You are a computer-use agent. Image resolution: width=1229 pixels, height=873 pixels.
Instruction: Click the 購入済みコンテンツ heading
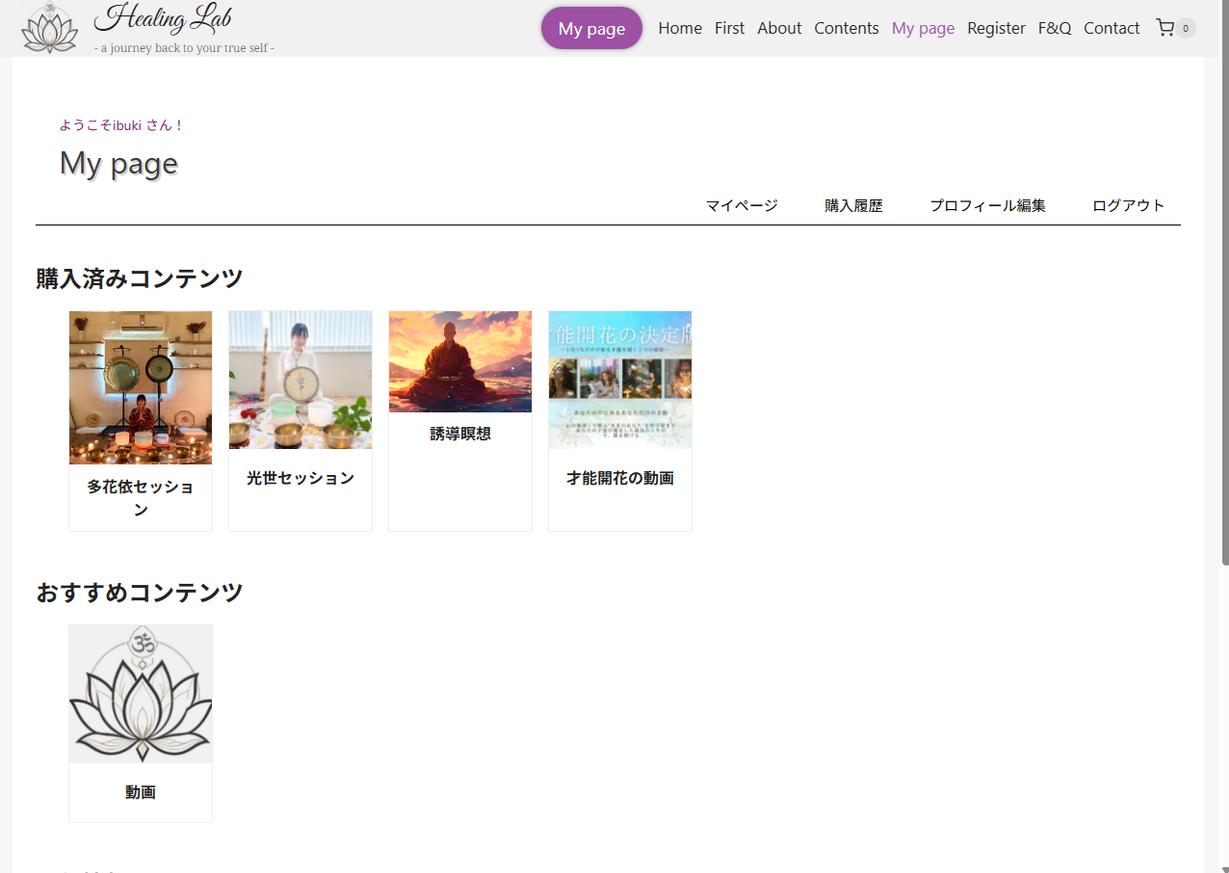point(140,278)
